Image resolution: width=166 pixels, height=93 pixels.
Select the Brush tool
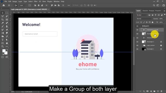[x=3, y=26]
